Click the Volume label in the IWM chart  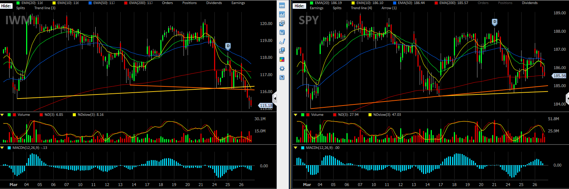[24, 115]
